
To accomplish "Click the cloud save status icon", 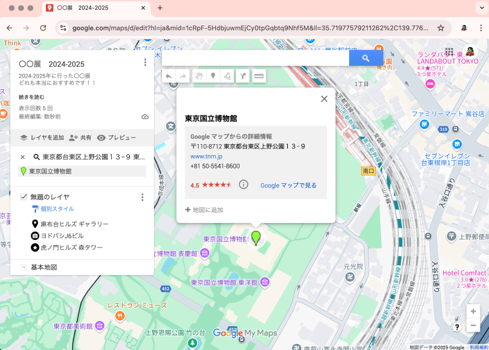I will pos(145,117).
